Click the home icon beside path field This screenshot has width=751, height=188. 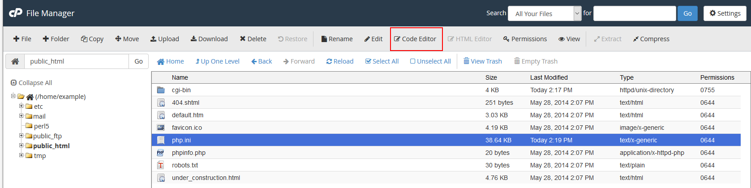(15, 61)
